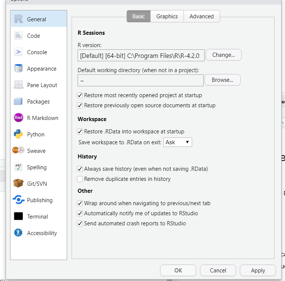Image resolution: width=285 pixels, height=281 pixels.
Task: Click the Code document icon
Action: tap(18, 35)
